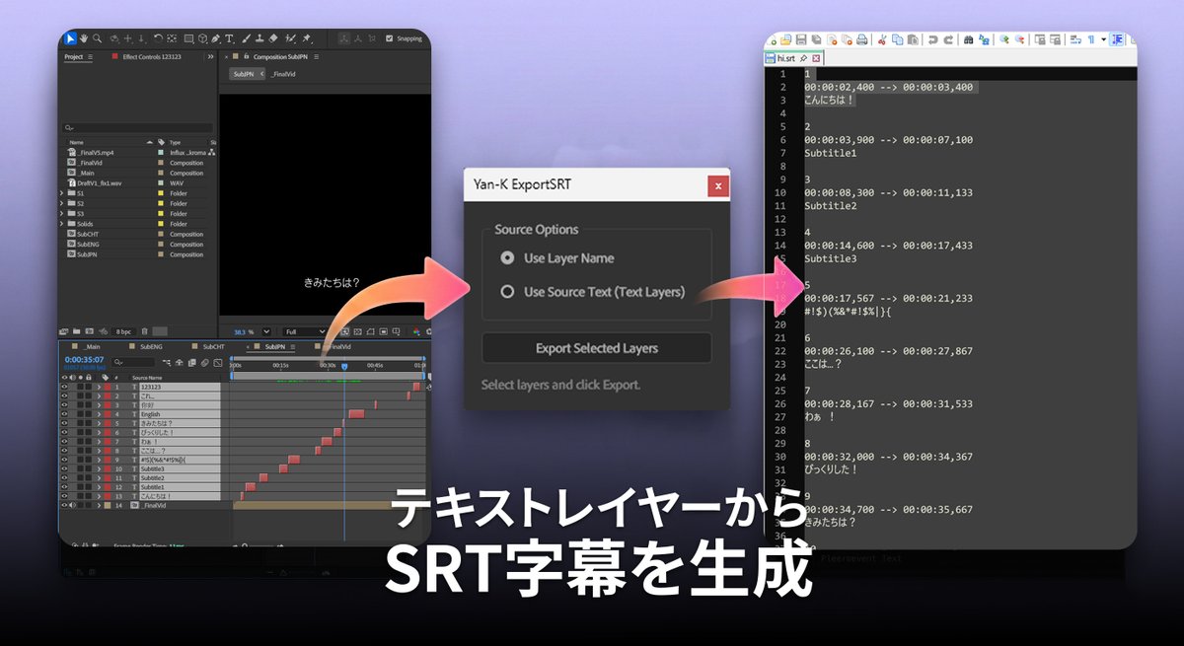Toggle eye icon for _FinalVid layer 14
Screen dimensions: 1184x646
coord(64,505)
